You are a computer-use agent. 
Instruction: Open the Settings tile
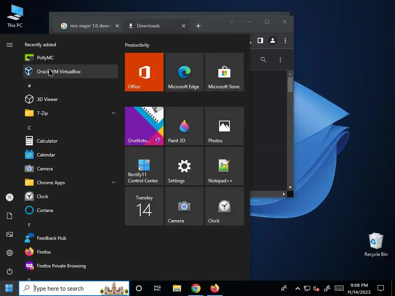point(184,166)
